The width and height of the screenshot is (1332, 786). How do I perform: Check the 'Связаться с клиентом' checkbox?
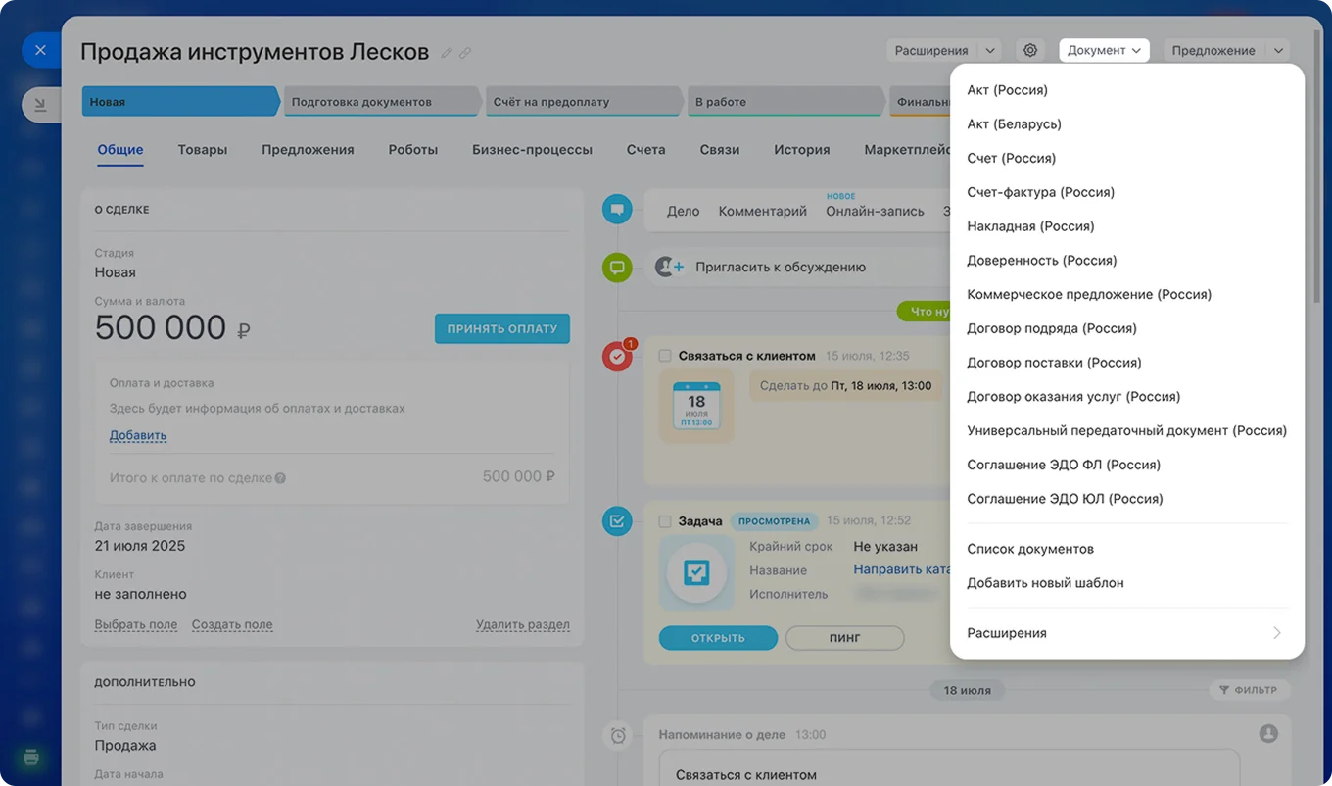click(x=665, y=356)
